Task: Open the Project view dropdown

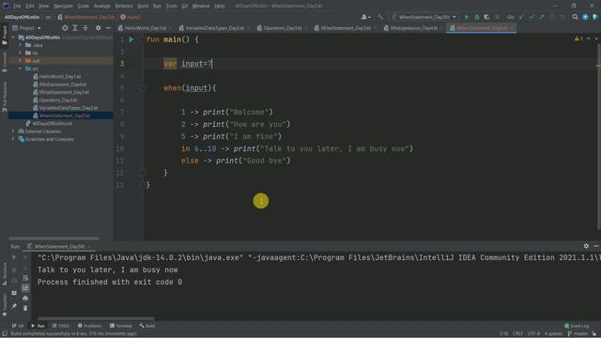Action: pos(26,28)
